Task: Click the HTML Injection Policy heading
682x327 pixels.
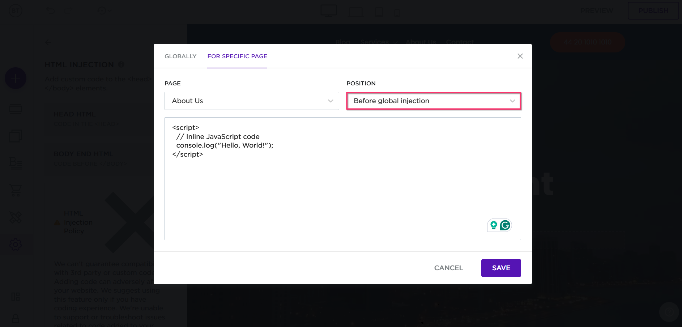Action: pyautogui.click(x=78, y=222)
